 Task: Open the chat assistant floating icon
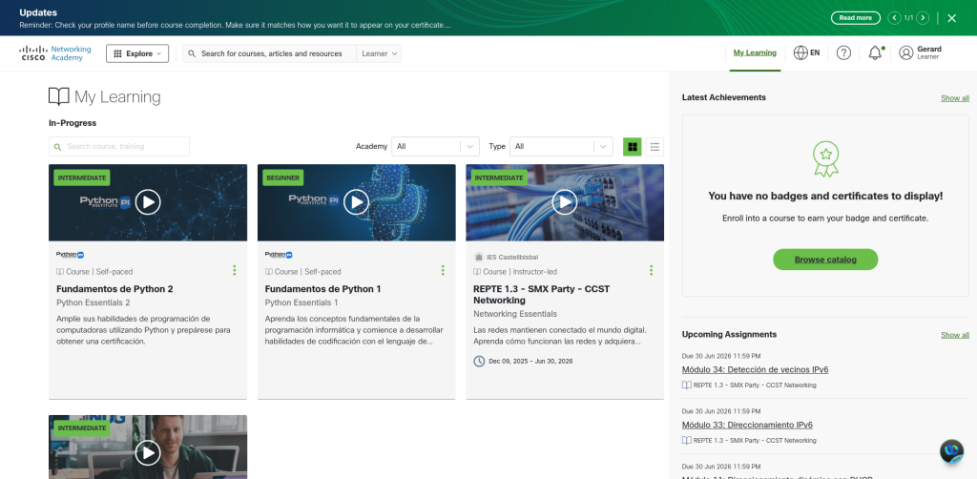(951, 451)
